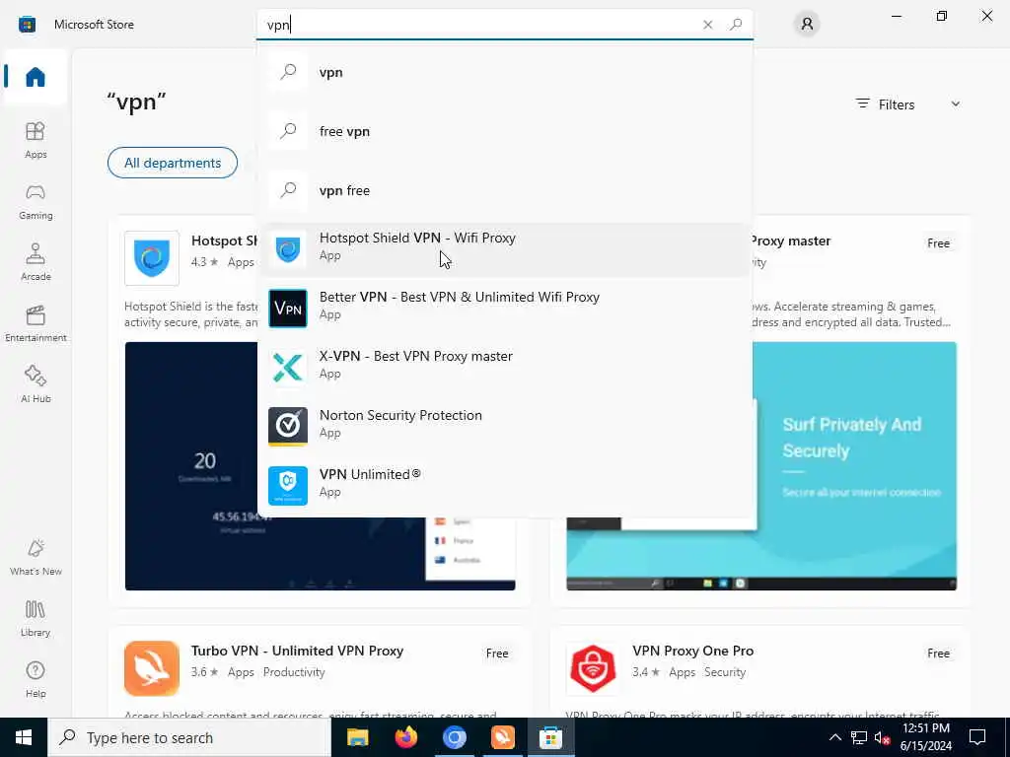Open the Library in sidebar
Screen dimensions: 1010x757
36,618
